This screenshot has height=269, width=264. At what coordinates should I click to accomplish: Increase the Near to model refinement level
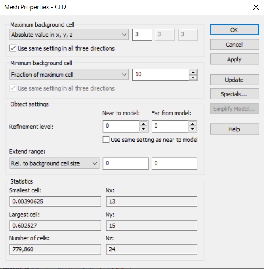pos(144,124)
